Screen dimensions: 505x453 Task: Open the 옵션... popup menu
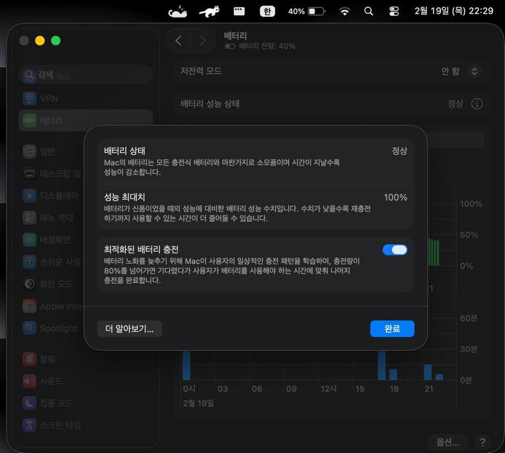(x=448, y=442)
